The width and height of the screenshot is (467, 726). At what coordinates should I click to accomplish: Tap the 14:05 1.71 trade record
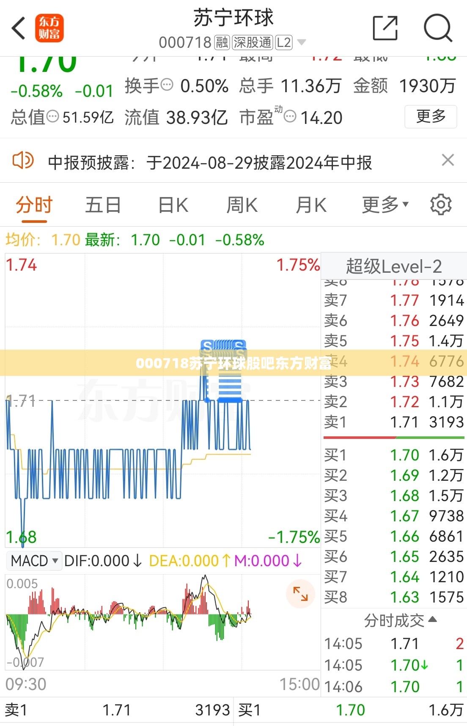[394, 644]
